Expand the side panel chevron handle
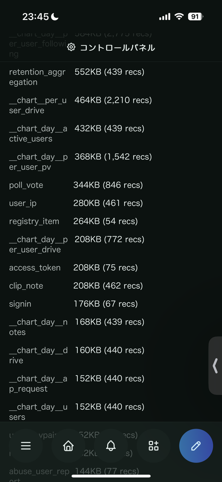 (215, 366)
